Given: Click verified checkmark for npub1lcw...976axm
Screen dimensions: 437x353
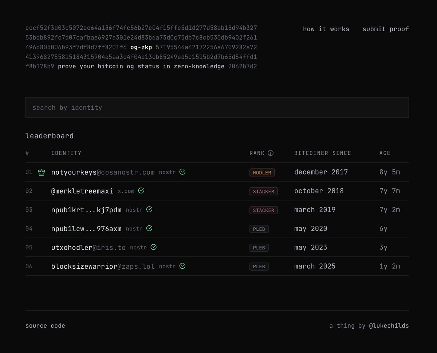Looking at the screenshot, I should [149, 228].
